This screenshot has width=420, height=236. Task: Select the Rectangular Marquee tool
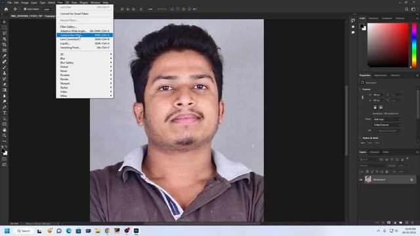[x=5, y=28]
